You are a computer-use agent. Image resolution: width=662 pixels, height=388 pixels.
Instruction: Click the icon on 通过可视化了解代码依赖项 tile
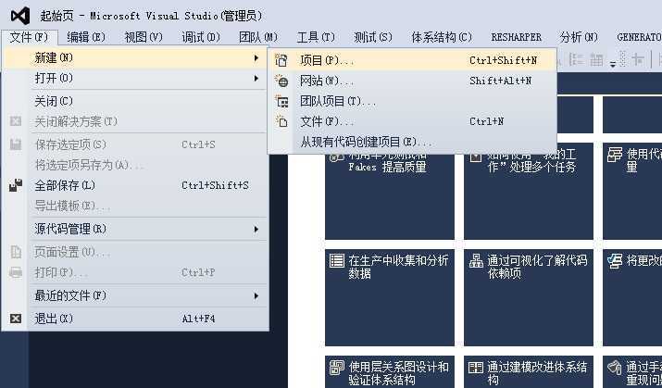(x=476, y=260)
